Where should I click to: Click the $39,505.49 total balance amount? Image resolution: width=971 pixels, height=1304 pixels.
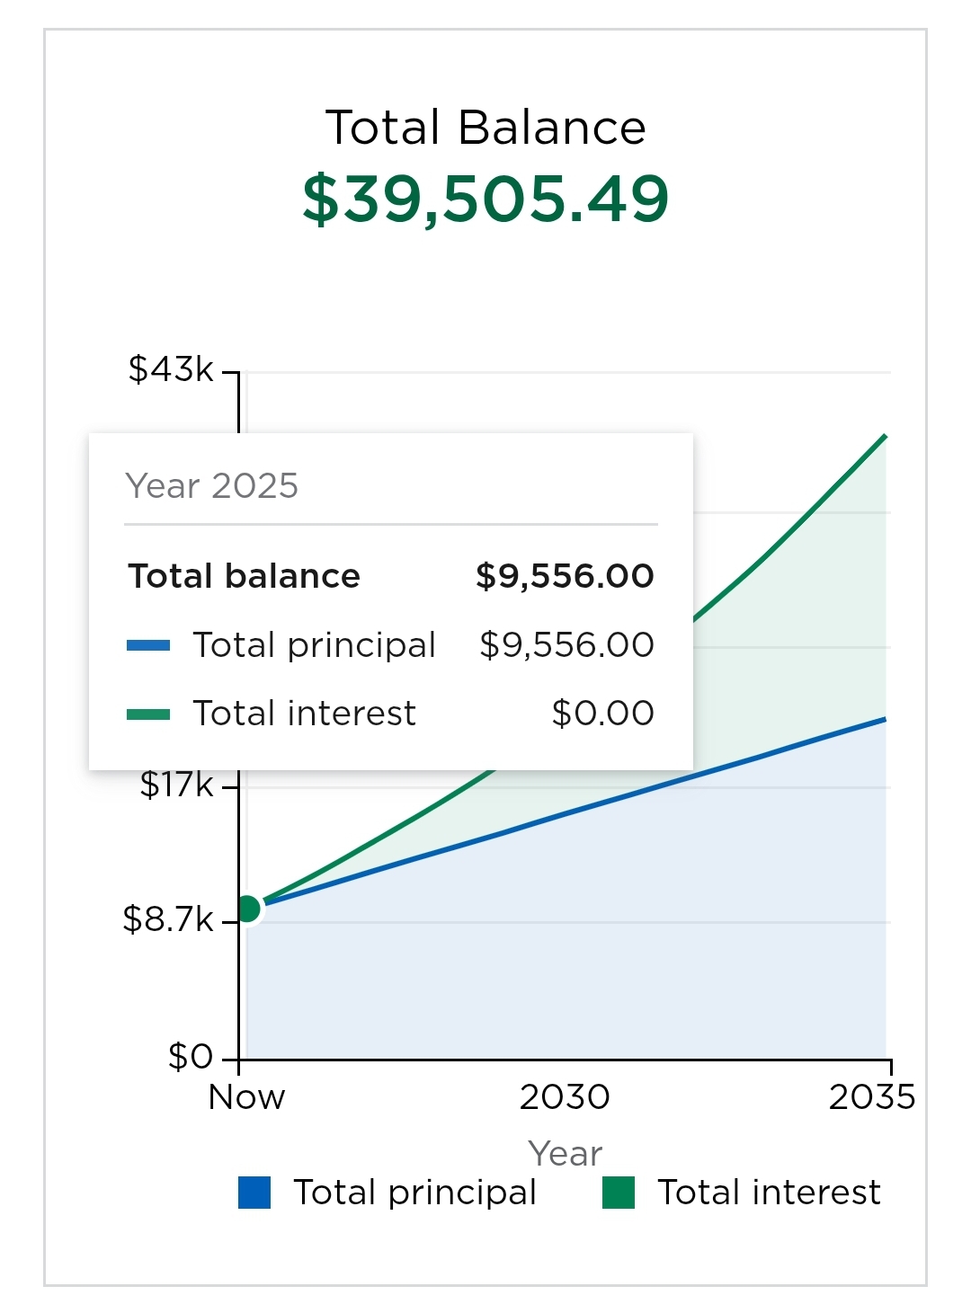pos(485,199)
